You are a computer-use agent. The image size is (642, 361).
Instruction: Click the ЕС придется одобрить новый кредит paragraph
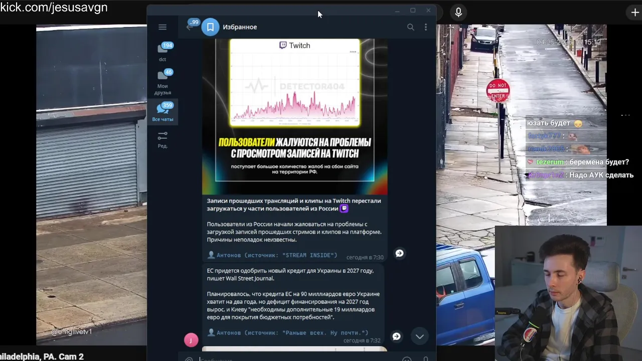pyautogui.click(x=290, y=274)
